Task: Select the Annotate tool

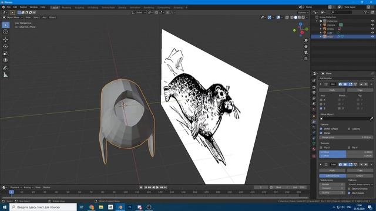Action: point(5,68)
